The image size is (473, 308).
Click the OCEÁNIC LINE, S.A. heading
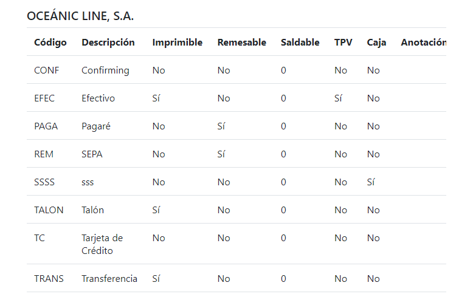pyautogui.click(x=80, y=16)
